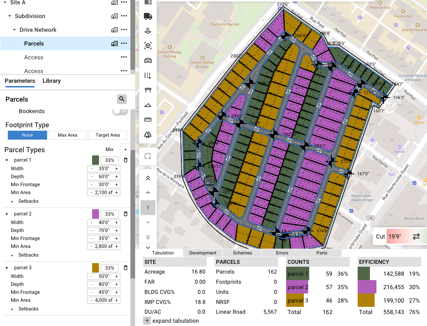Screen dimensions: 427x326
Task: Add a new parcel type with plus button
Action: tap(125, 150)
